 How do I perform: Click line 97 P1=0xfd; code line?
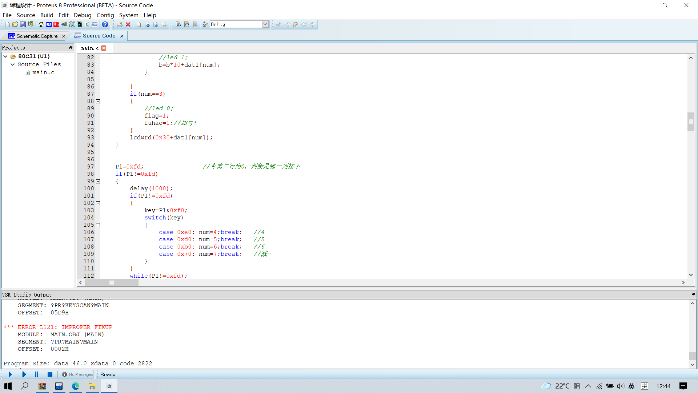(129, 167)
